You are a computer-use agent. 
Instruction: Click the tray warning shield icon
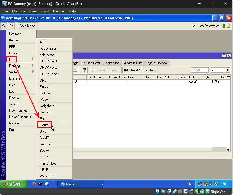[x=205, y=184]
